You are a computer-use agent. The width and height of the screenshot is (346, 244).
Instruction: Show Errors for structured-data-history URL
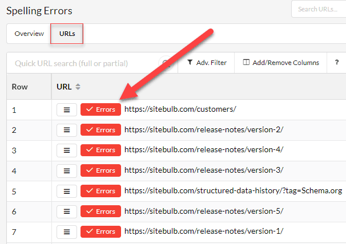click(100, 191)
